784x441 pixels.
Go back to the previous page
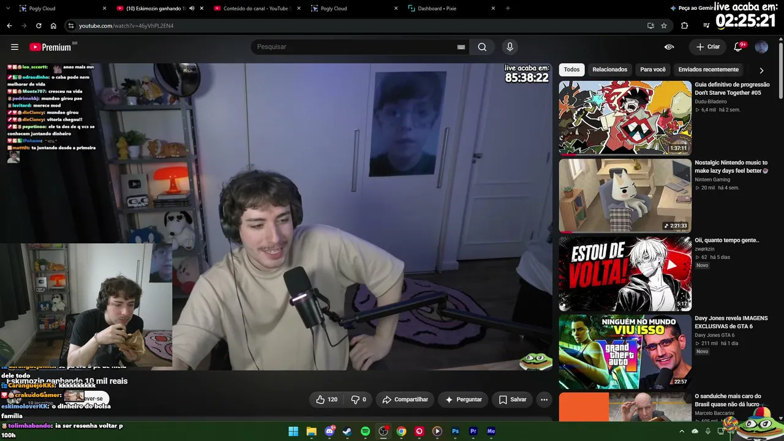(x=9, y=26)
